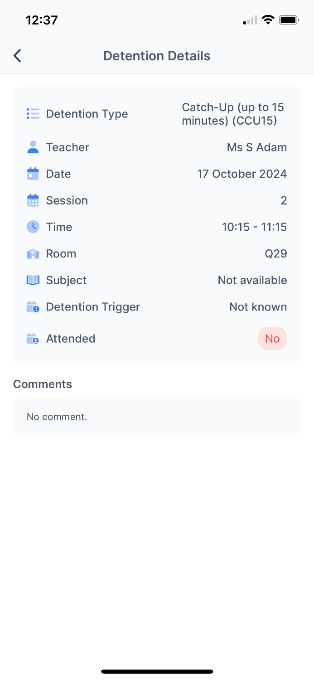Click the Subject open book icon
This screenshot has width=314, height=680.
[33, 280]
